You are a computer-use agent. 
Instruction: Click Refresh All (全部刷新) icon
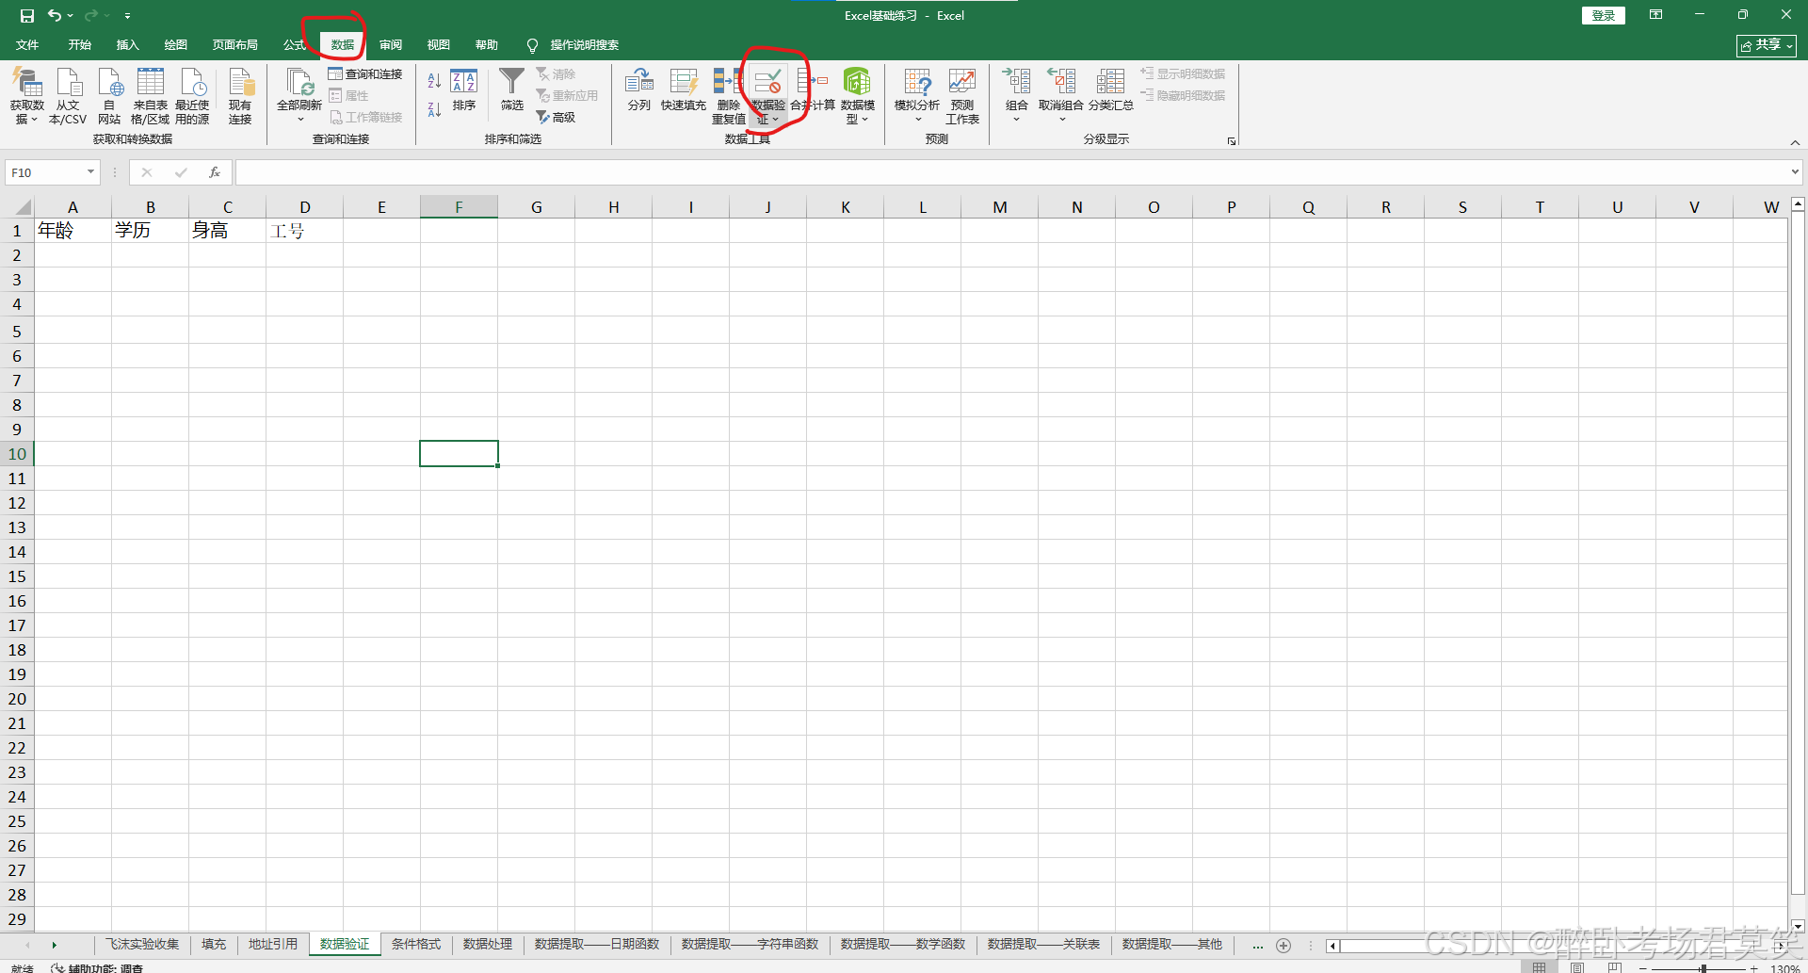[299, 85]
